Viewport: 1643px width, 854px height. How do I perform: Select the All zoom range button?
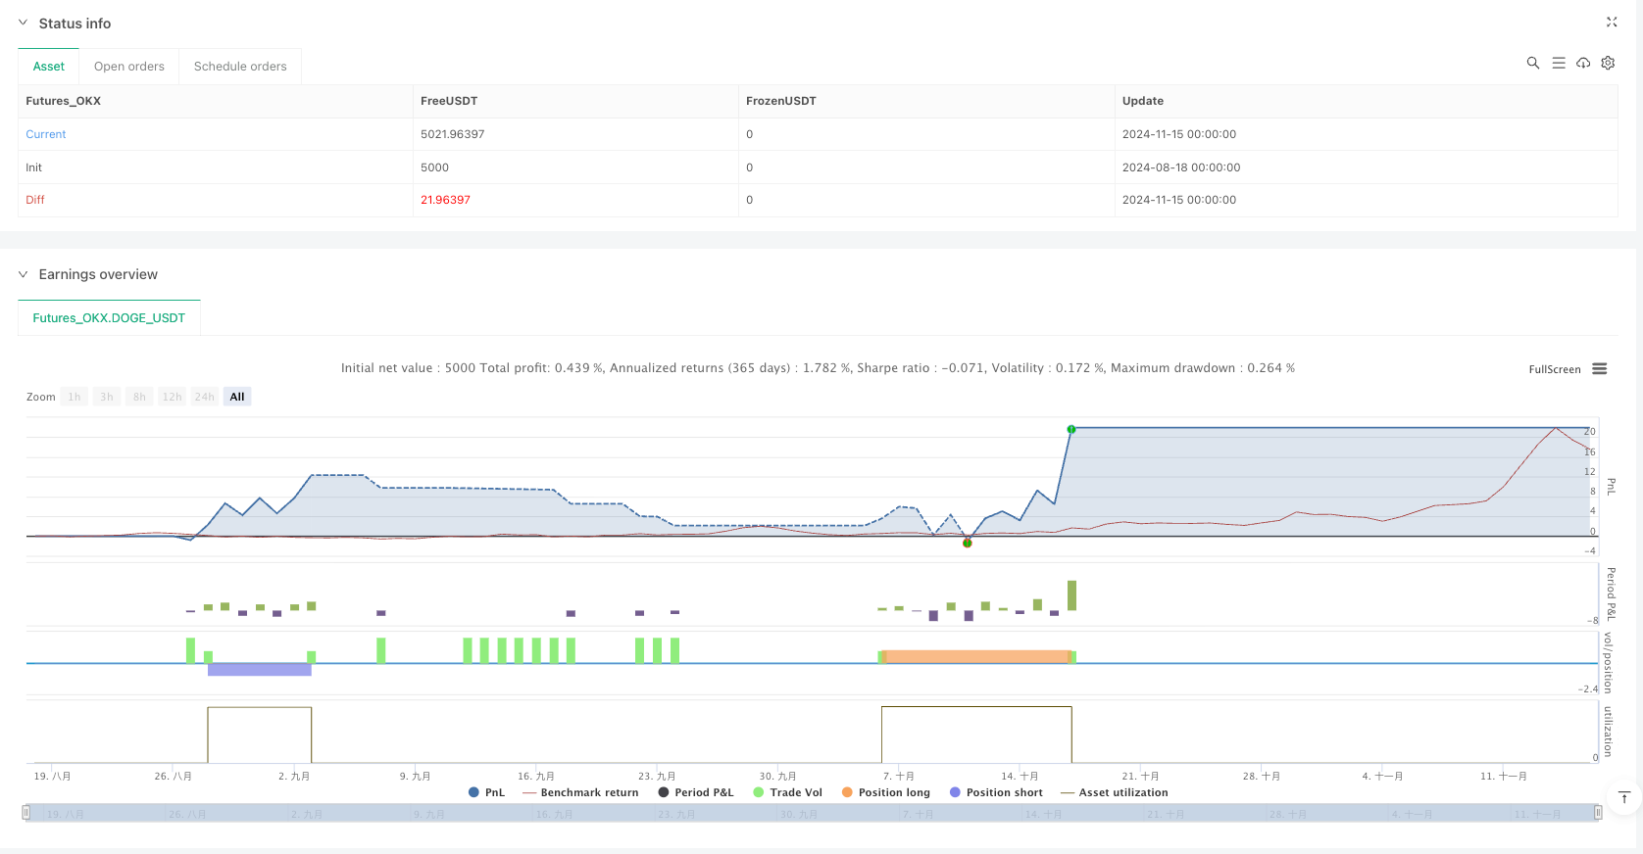click(237, 397)
